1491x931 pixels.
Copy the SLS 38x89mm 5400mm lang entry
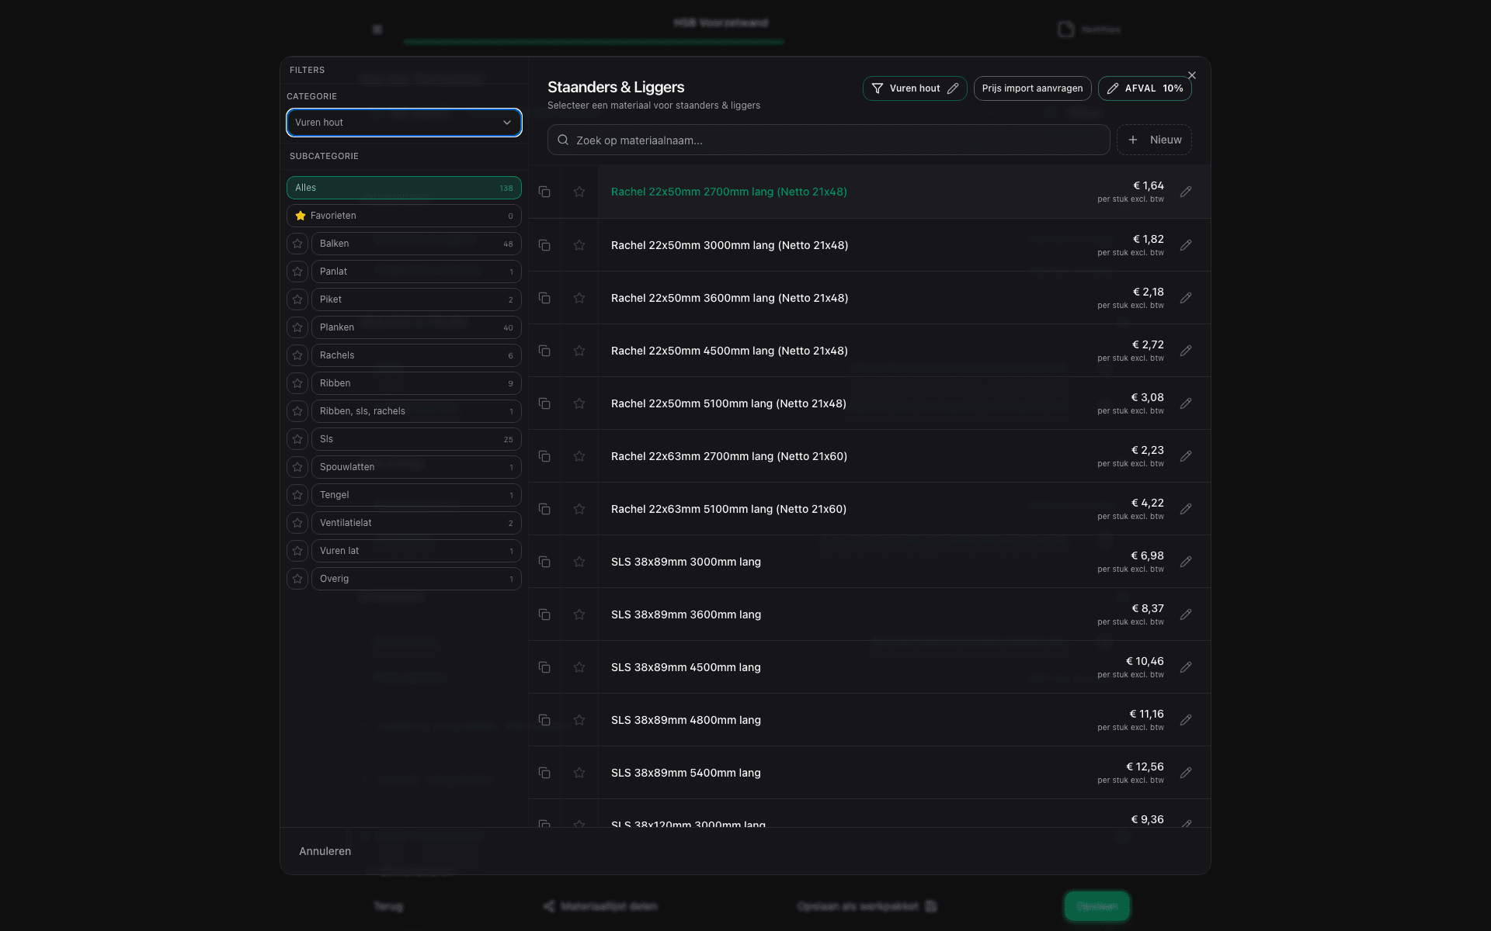click(544, 773)
